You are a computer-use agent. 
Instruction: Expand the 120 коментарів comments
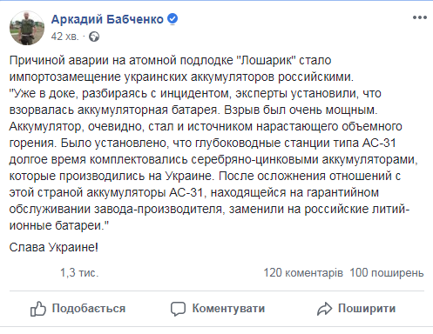(x=303, y=273)
